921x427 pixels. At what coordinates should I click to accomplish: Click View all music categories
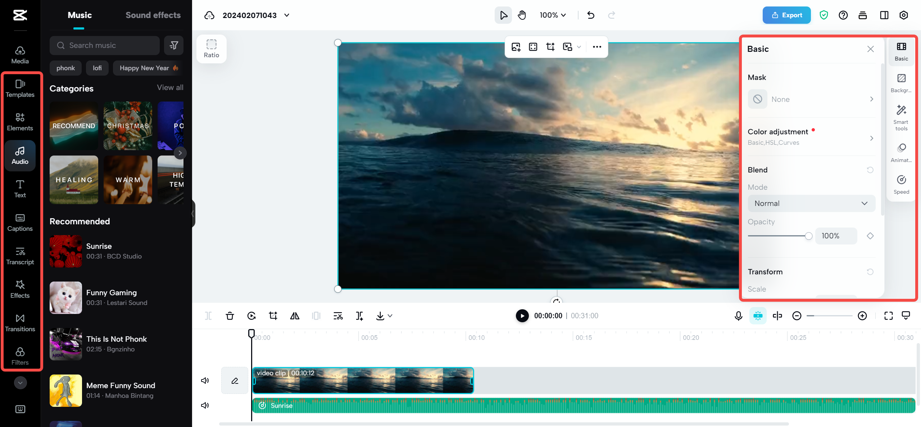(x=169, y=87)
